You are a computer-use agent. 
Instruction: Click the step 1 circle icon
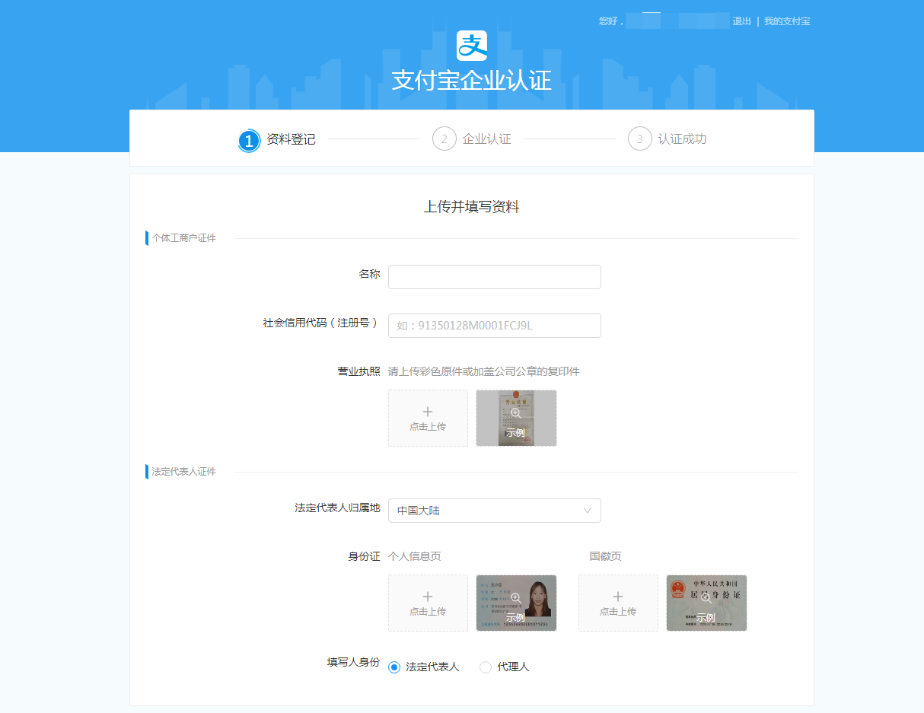(249, 140)
